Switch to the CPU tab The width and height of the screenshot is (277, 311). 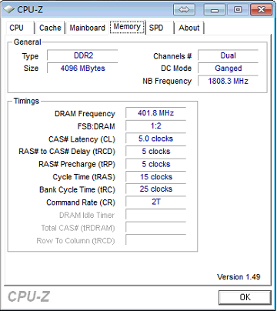pos(20,28)
